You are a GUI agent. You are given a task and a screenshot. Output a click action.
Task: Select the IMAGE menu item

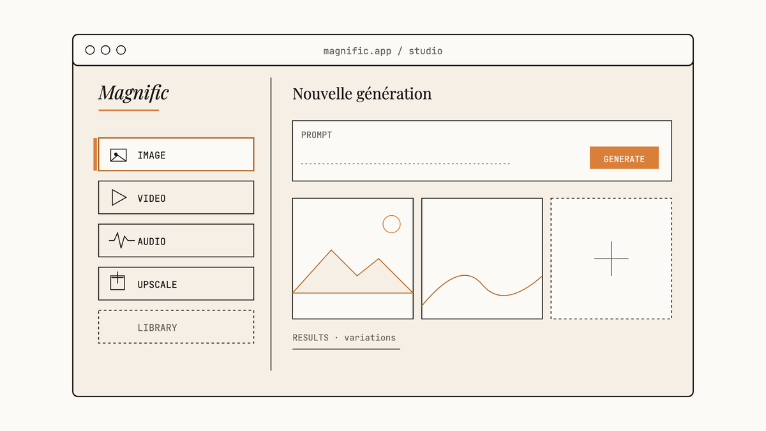pos(176,155)
